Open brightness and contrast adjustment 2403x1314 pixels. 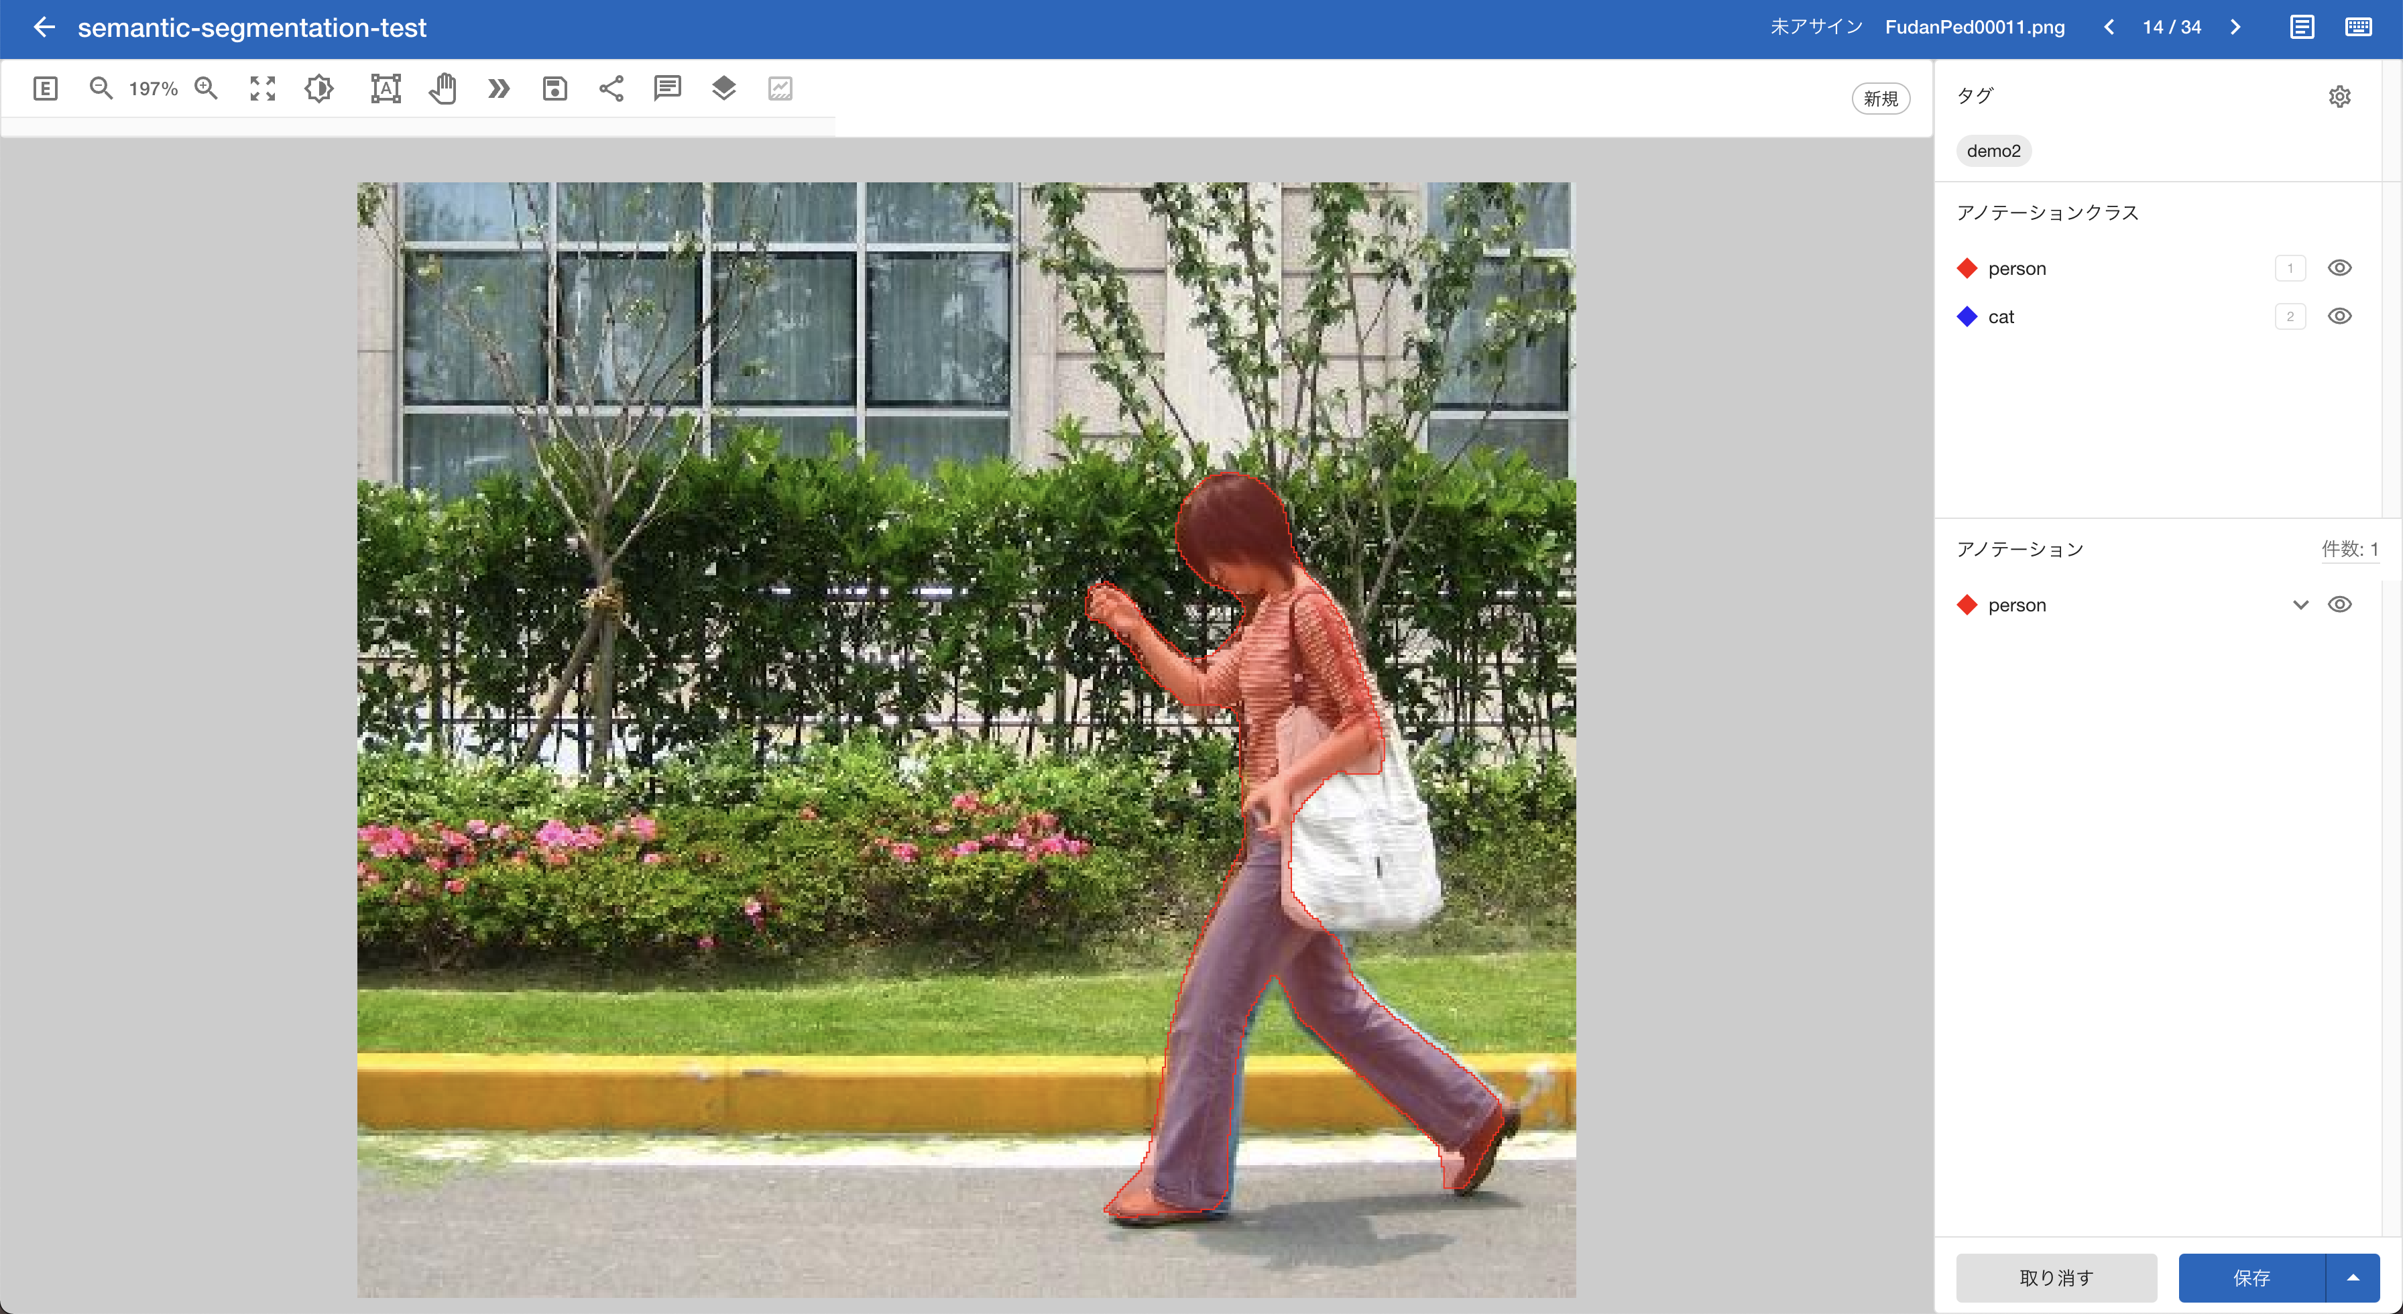[x=319, y=88]
